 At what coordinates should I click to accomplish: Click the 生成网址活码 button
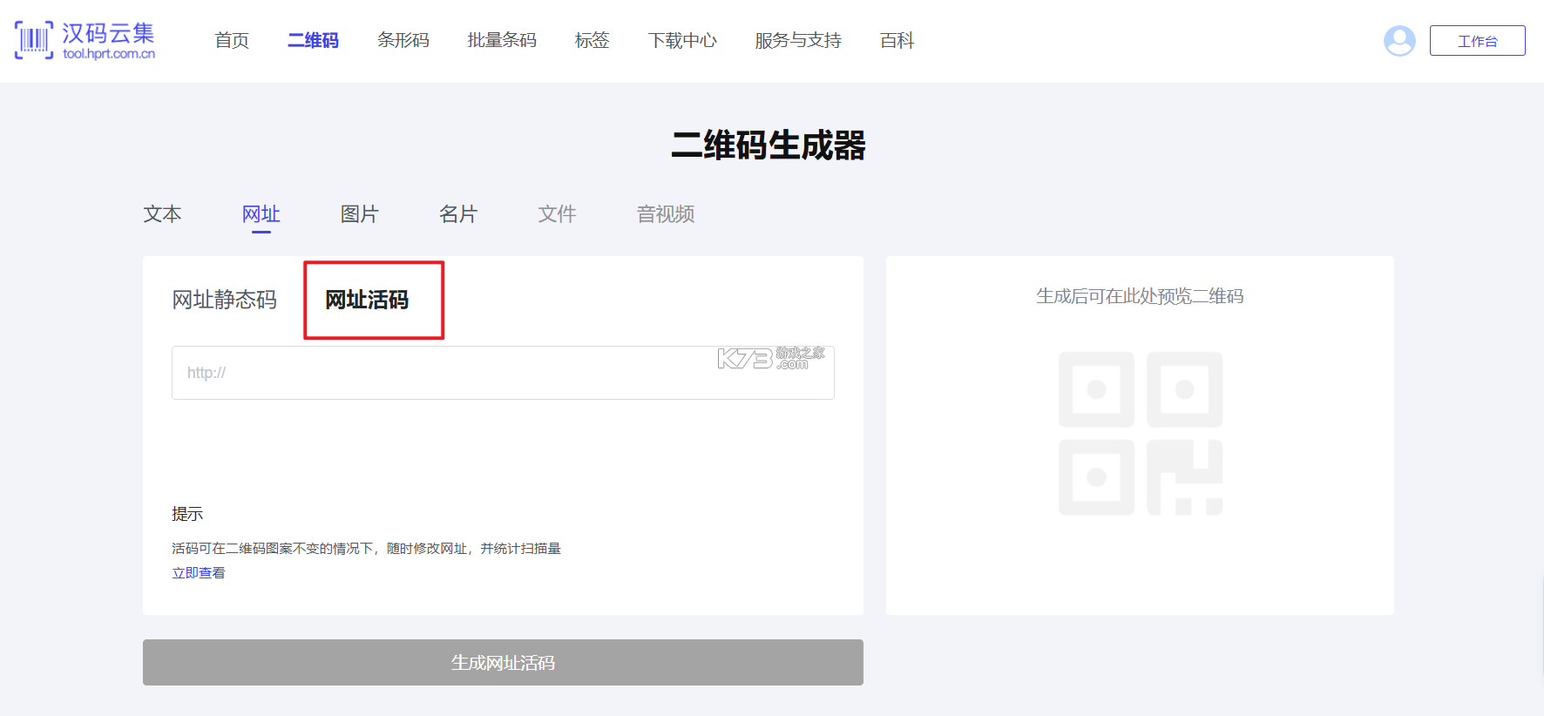503,662
